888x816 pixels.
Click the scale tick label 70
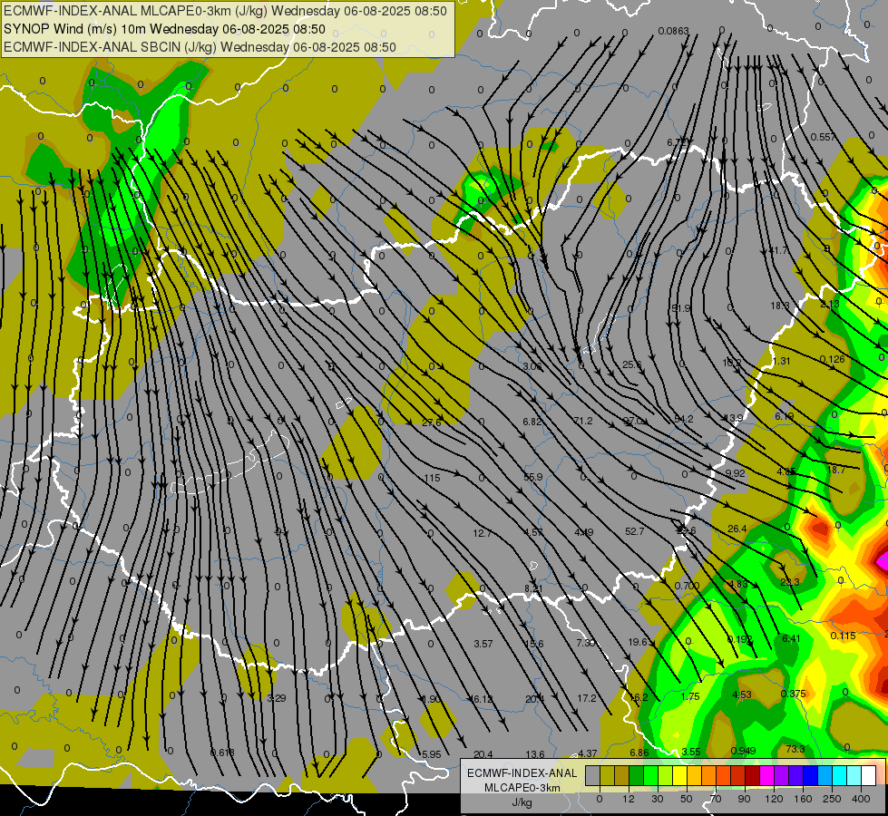[x=716, y=799]
